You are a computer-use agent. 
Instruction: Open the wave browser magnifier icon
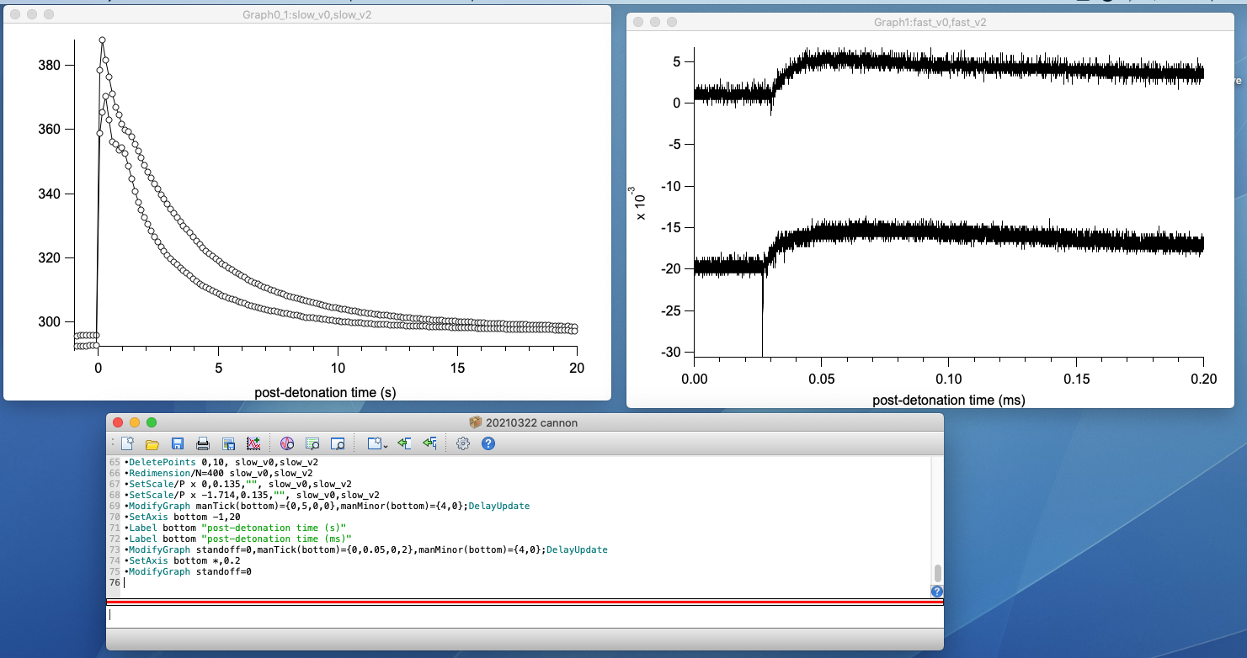[287, 443]
